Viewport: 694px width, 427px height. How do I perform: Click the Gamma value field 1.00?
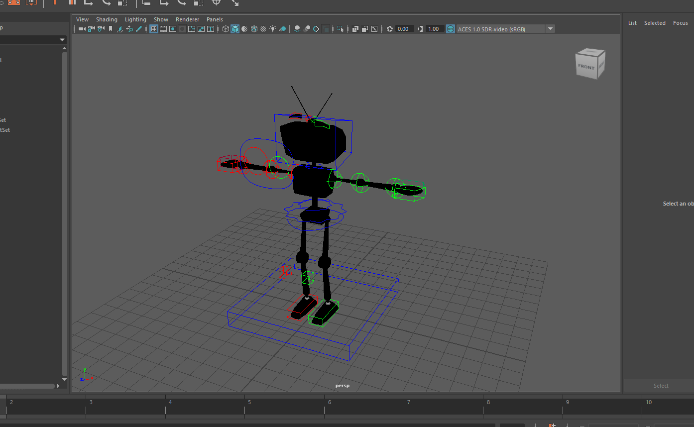click(435, 29)
